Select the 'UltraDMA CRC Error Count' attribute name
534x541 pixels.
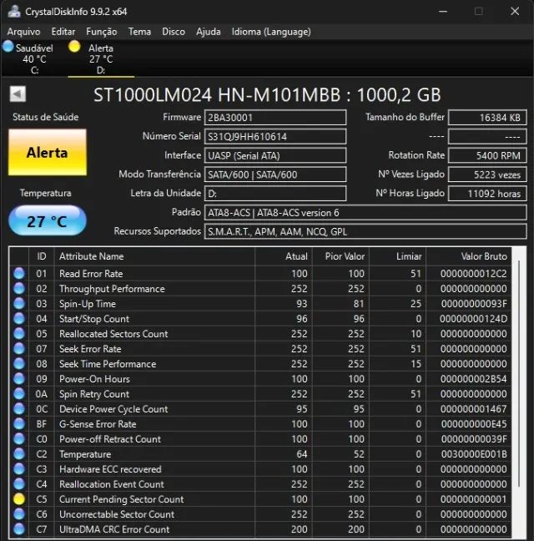[114, 529]
